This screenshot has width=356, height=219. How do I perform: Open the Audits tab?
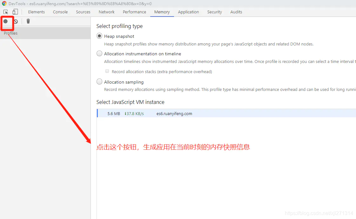tap(236, 12)
